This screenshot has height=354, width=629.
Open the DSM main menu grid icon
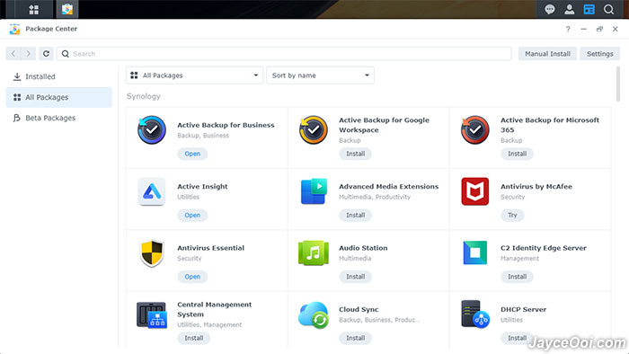34,9
